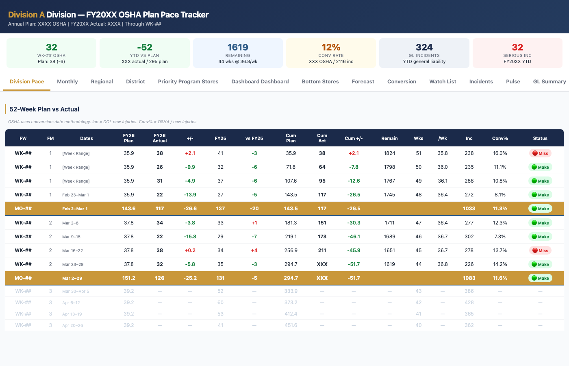Click the -52 YTD vs Plan card
The height and width of the screenshot is (366, 569).
(144, 53)
